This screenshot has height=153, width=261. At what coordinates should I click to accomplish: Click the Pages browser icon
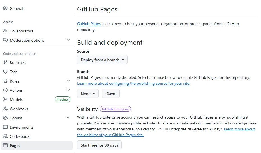[5, 145]
